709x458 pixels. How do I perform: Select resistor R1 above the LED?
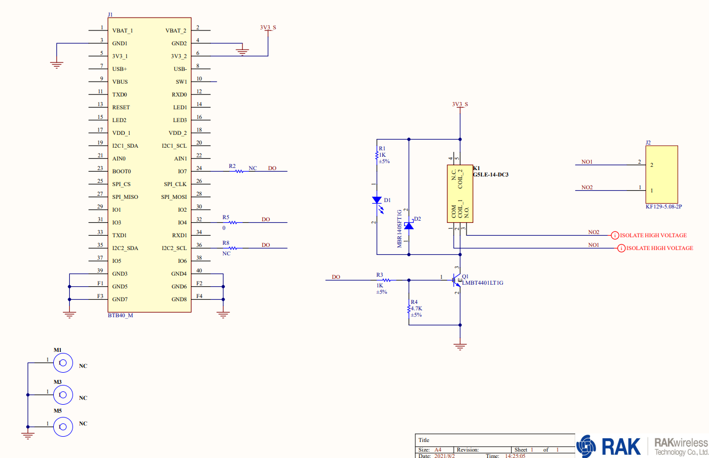point(377,155)
